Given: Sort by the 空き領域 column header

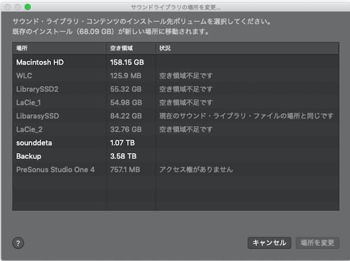Looking at the screenshot, I should click(x=131, y=48).
